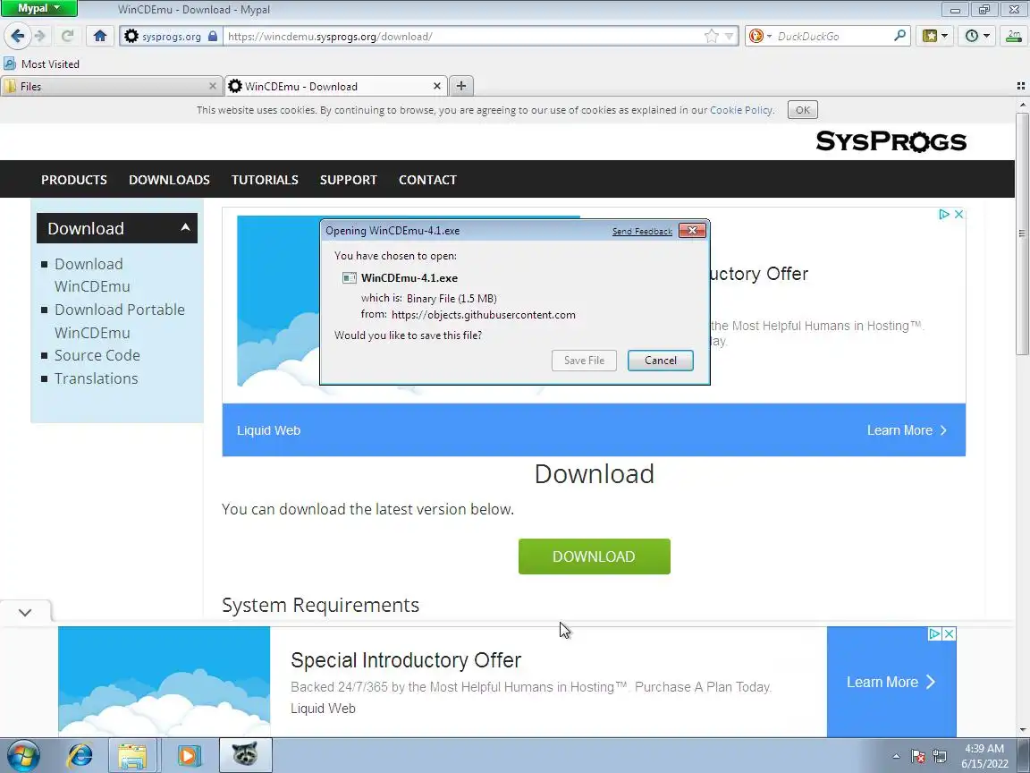Click the network tray icon
Viewport: 1030px width, 773px height.
(x=940, y=756)
